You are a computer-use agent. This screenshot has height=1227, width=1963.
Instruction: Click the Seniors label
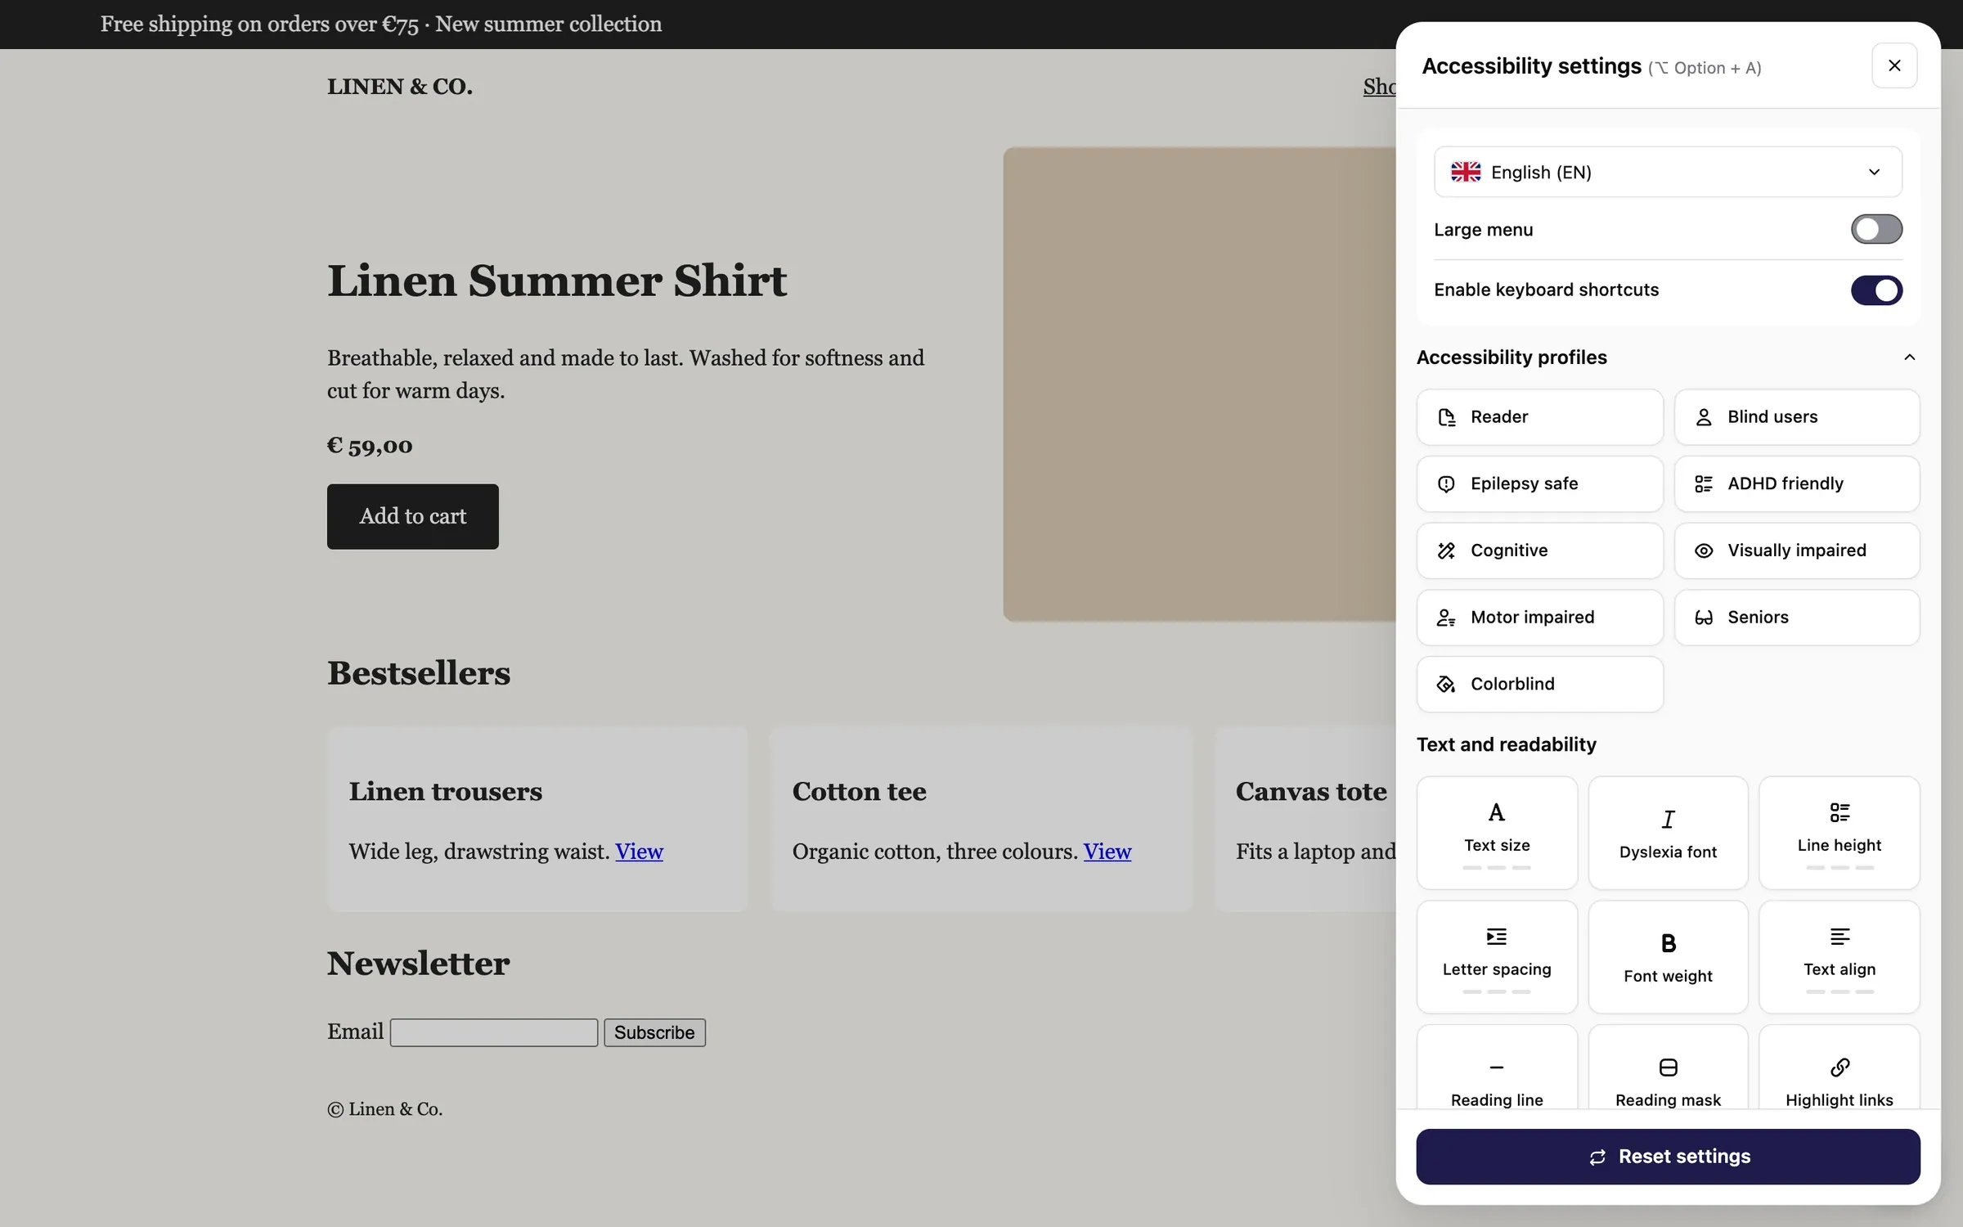click(1758, 618)
